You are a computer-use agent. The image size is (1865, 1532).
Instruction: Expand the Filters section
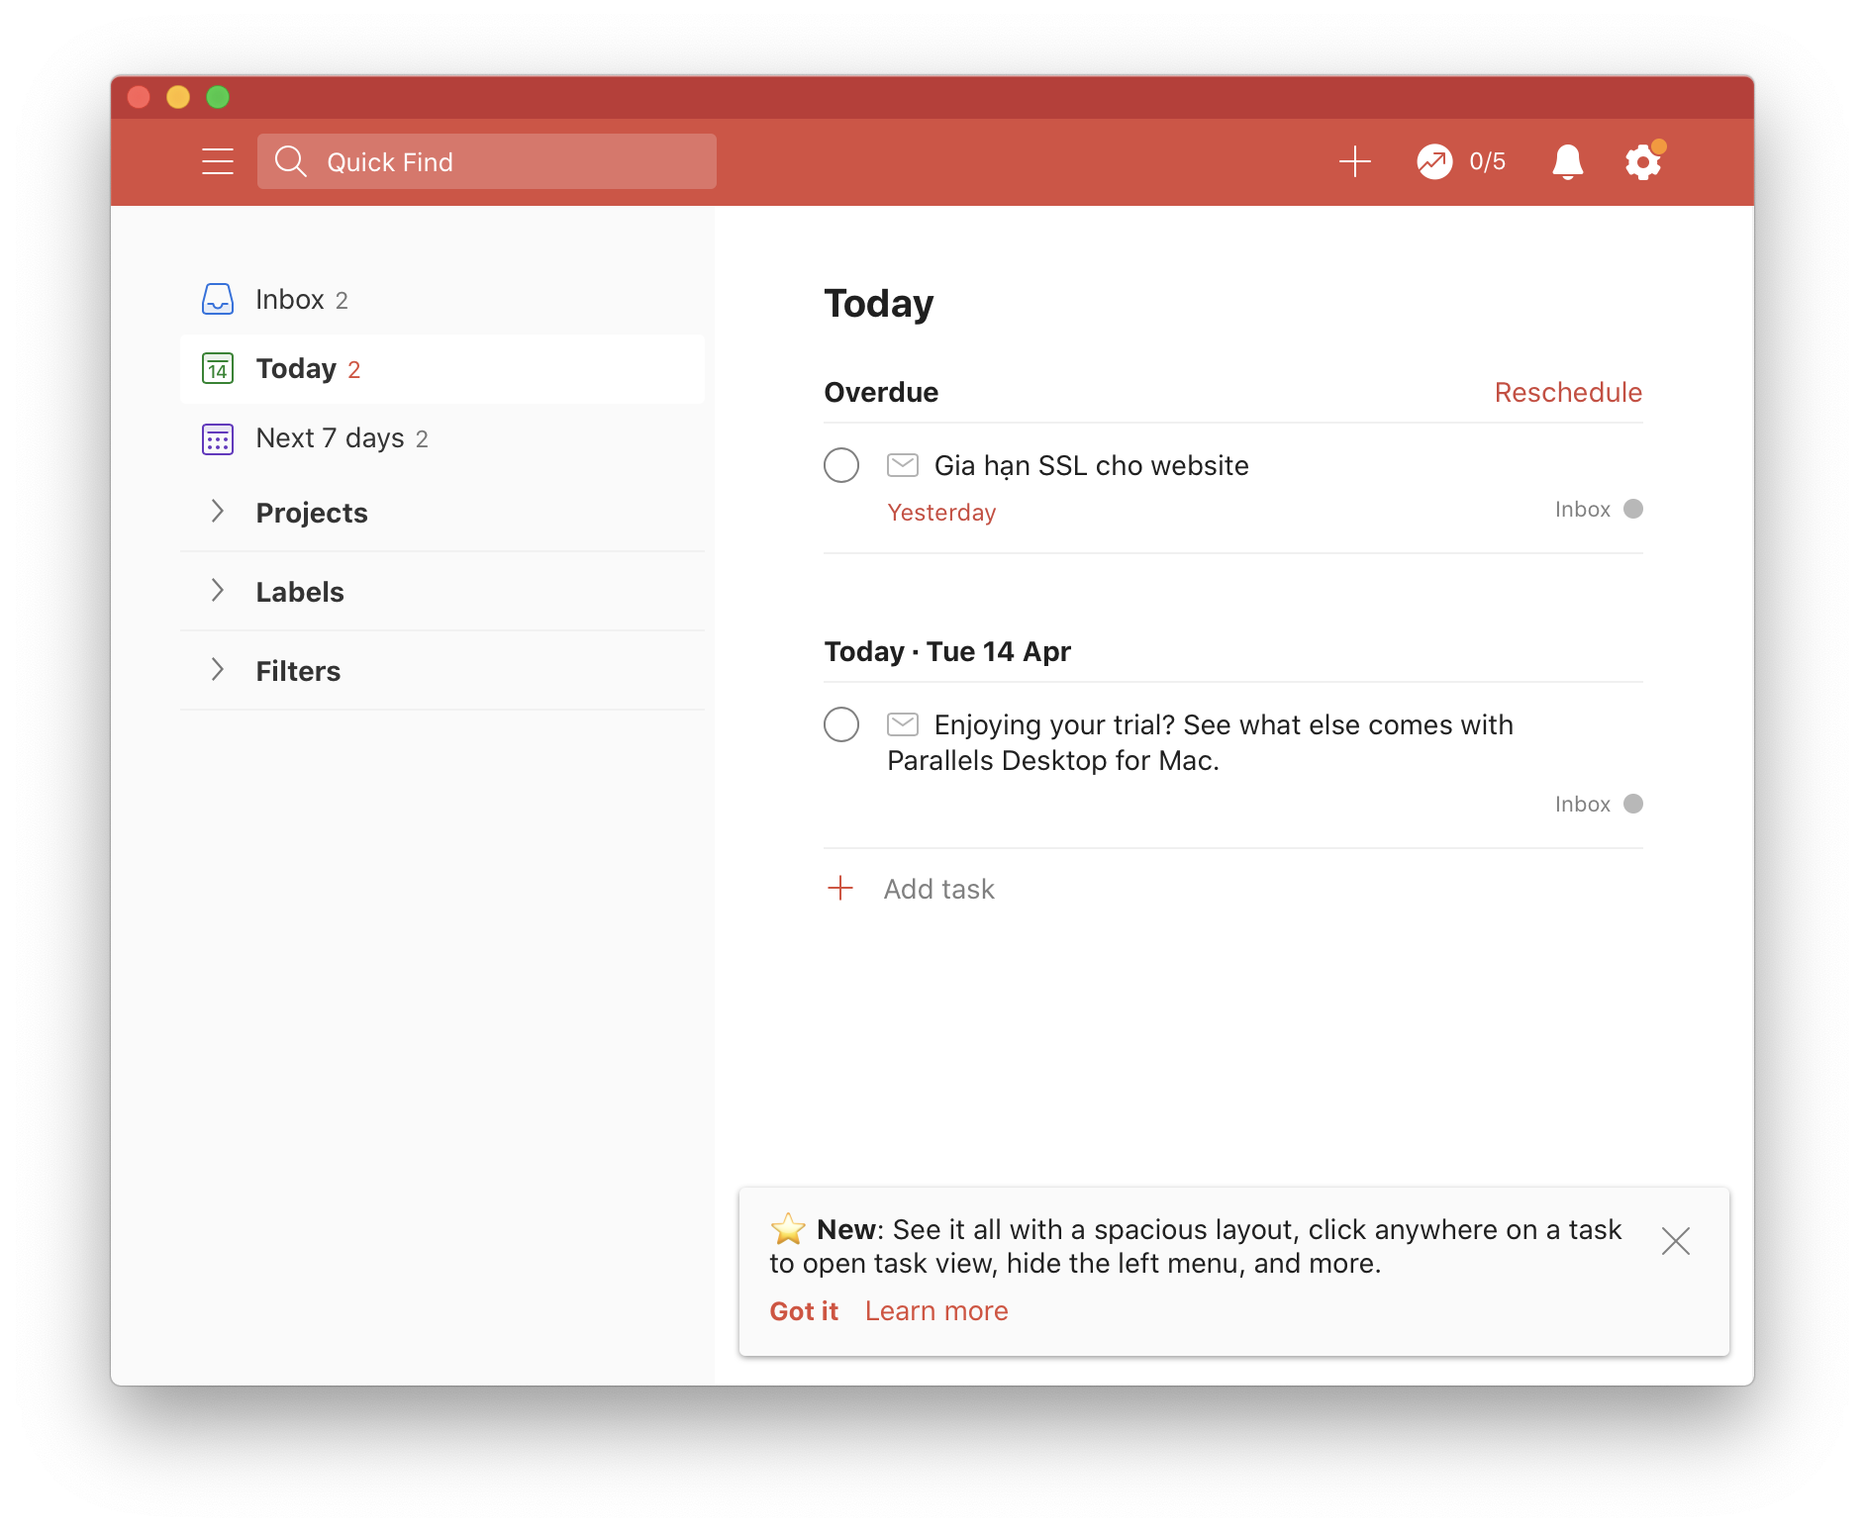tap(218, 670)
